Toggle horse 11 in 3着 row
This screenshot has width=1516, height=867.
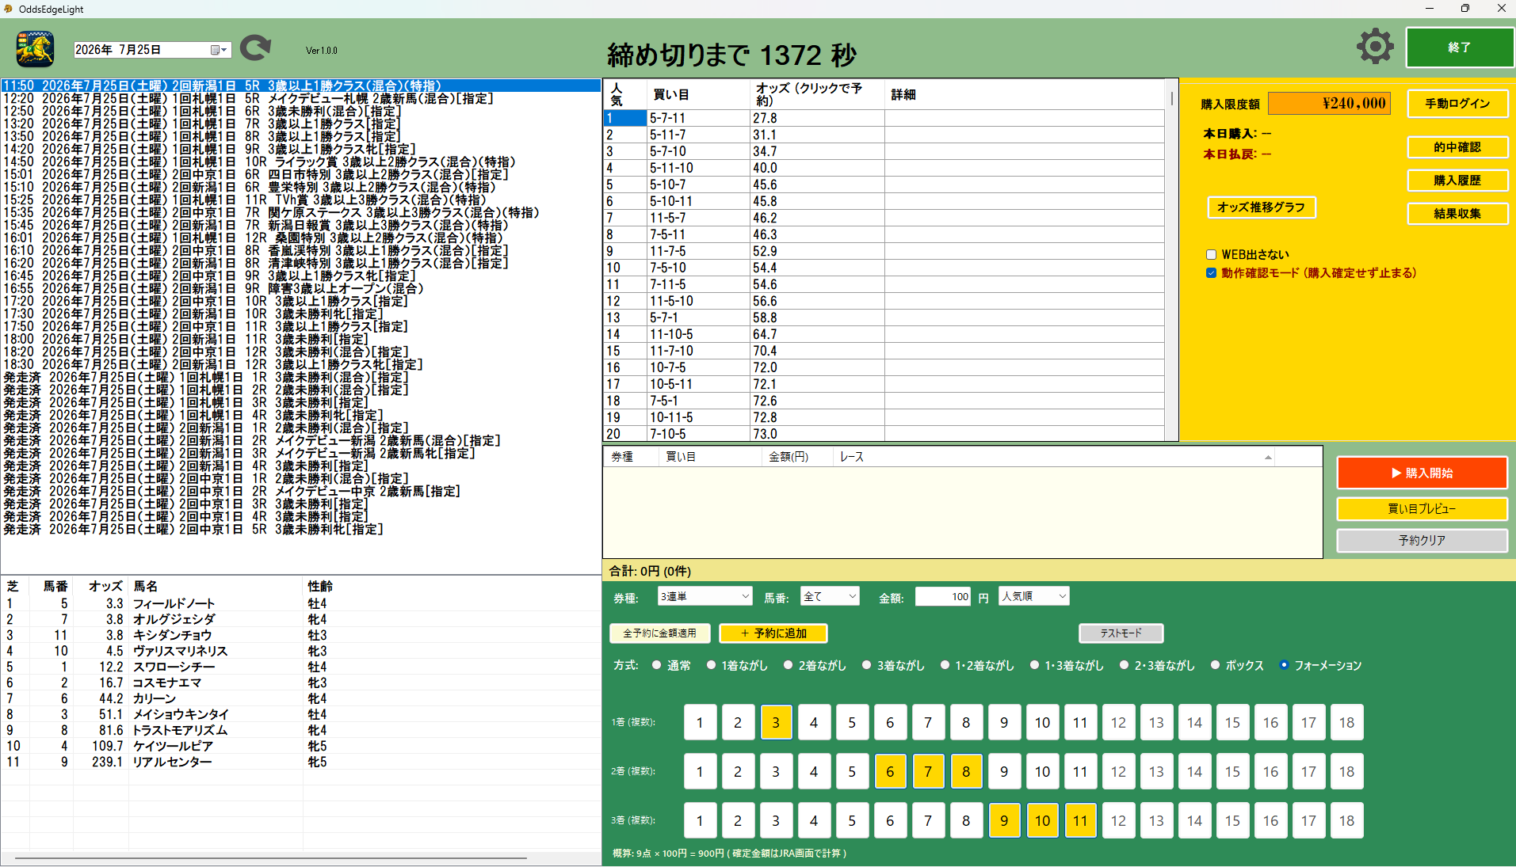(x=1080, y=820)
